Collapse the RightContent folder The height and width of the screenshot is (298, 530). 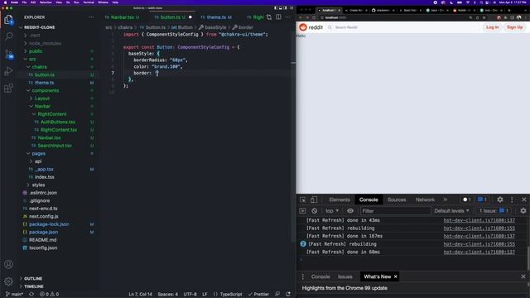[x=52, y=114]
